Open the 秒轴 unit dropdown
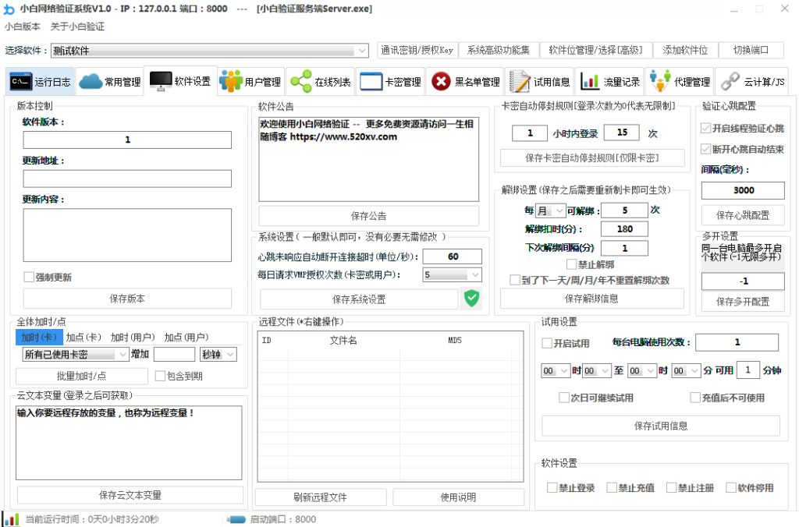The image size is (799, 527). [x=232, y=354]
